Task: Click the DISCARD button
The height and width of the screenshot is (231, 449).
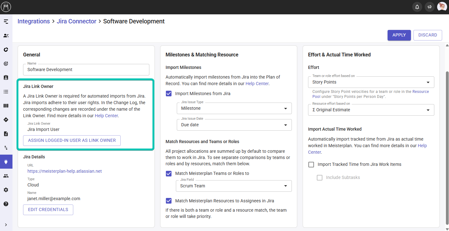Action: 428,35
